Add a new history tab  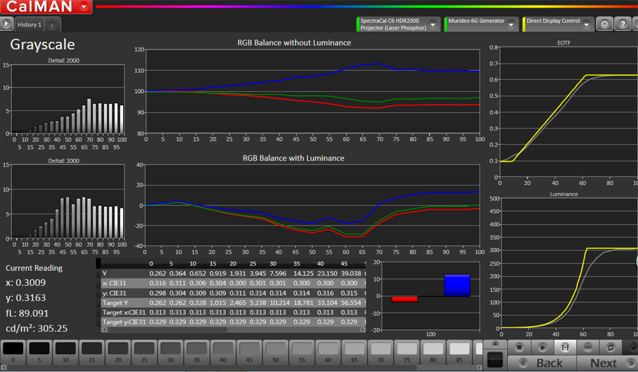(52, 25)
